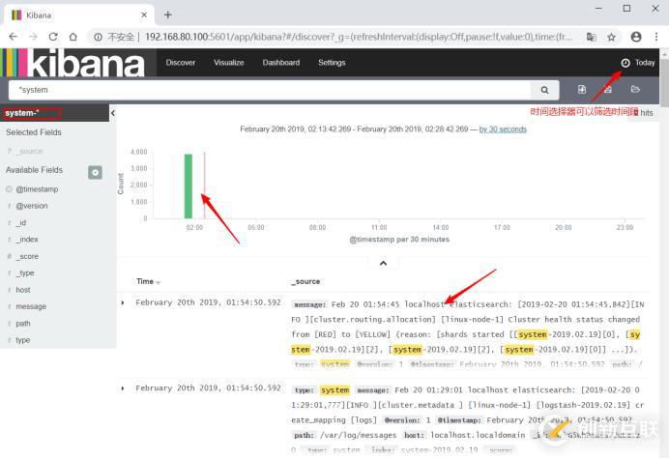
Task: Click the browser home icon
Action: pyautogui.click(x=73, y=37)
